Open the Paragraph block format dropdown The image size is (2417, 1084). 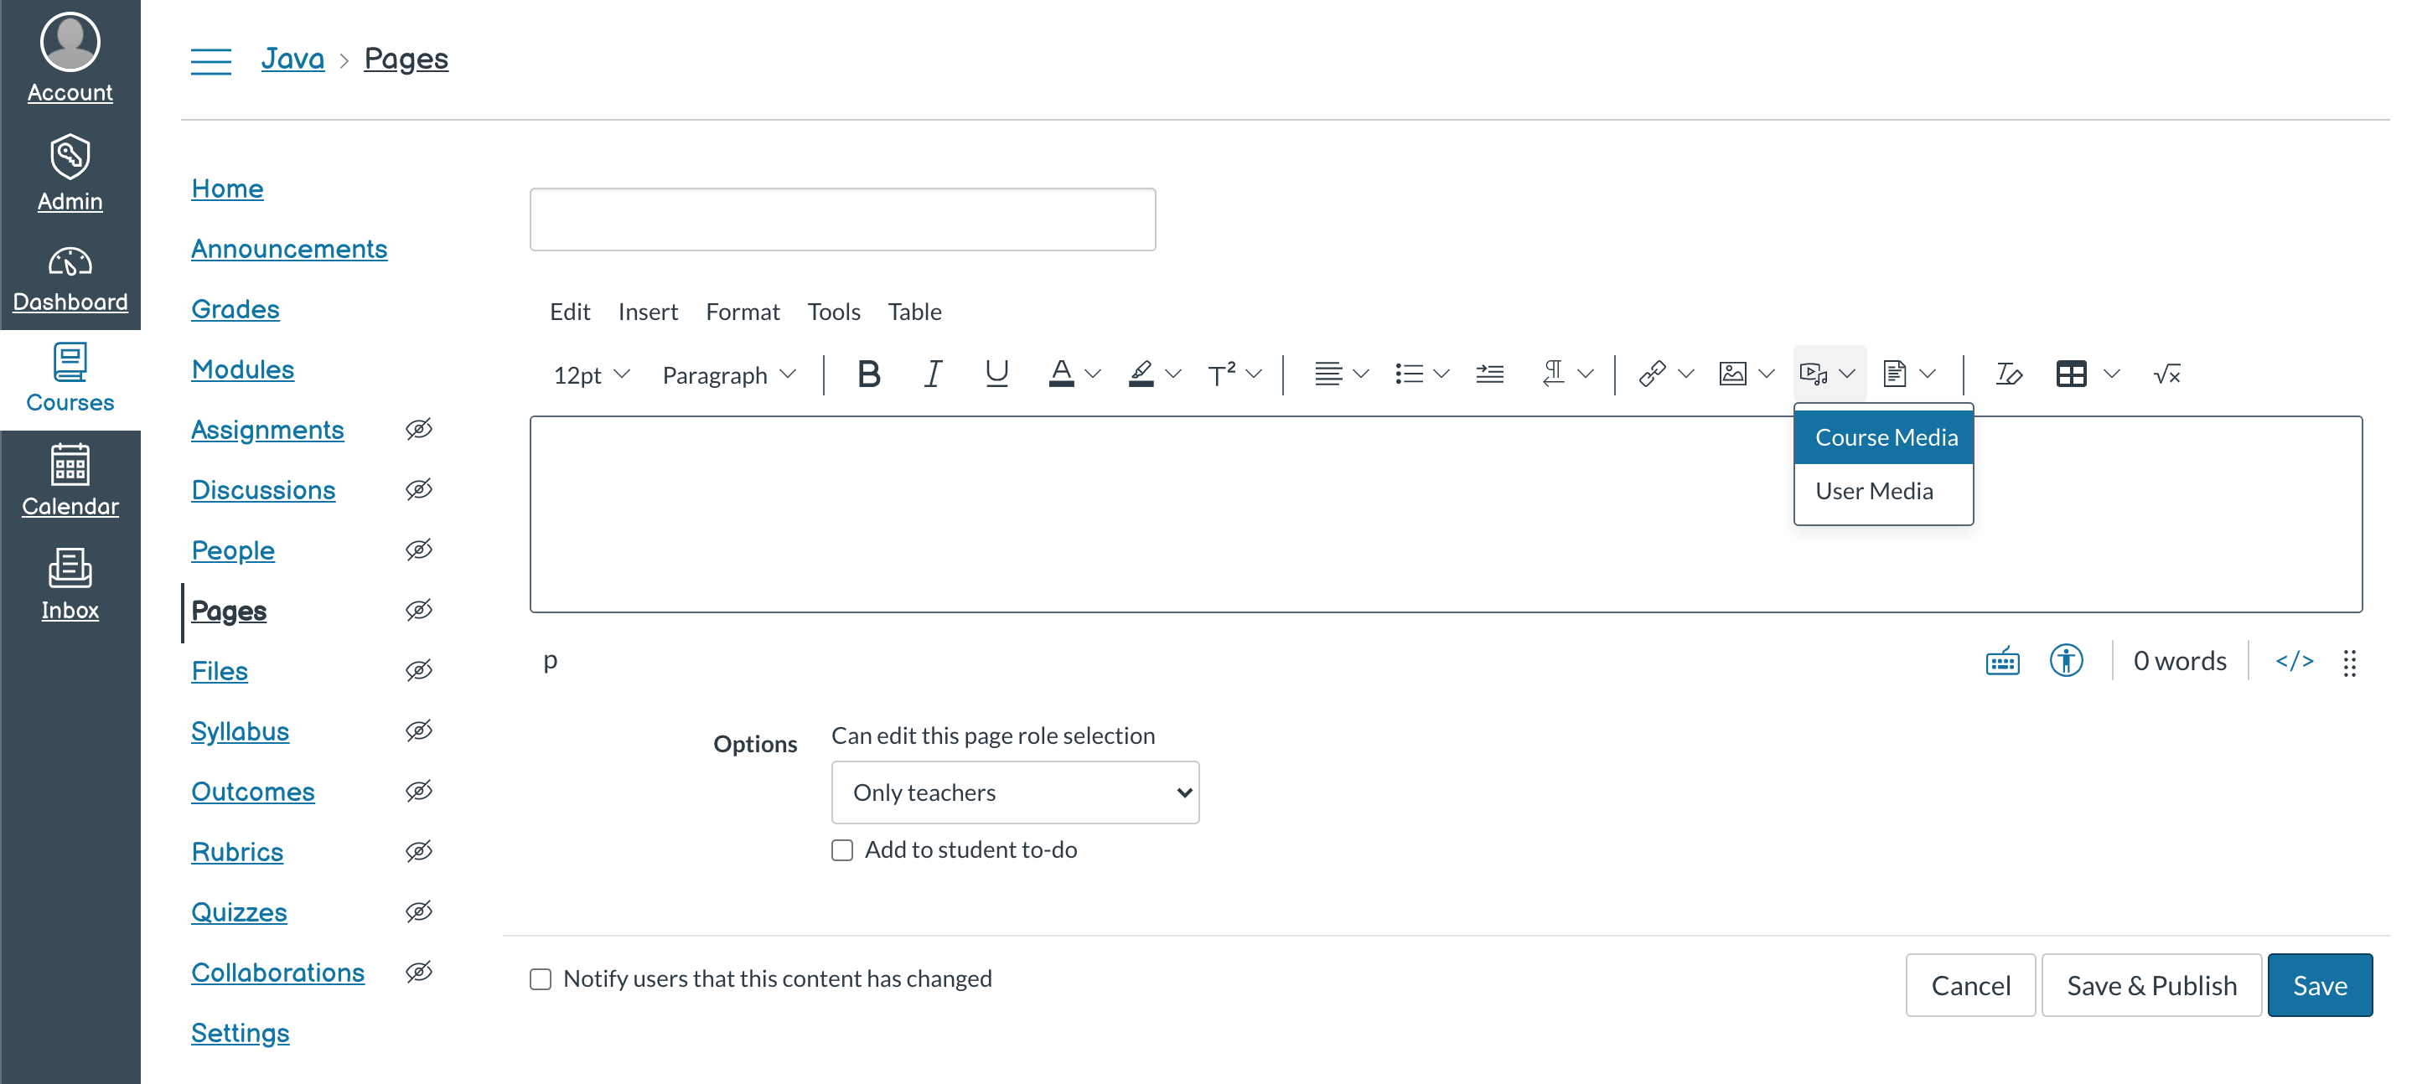[x=728, y=375]
